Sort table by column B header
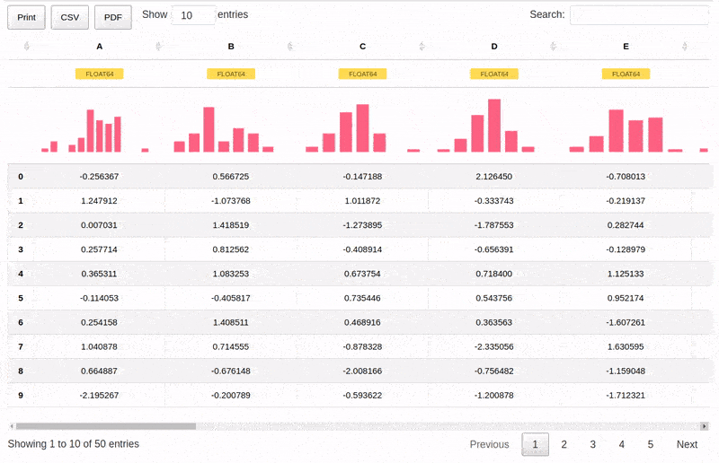 point(231,47)
